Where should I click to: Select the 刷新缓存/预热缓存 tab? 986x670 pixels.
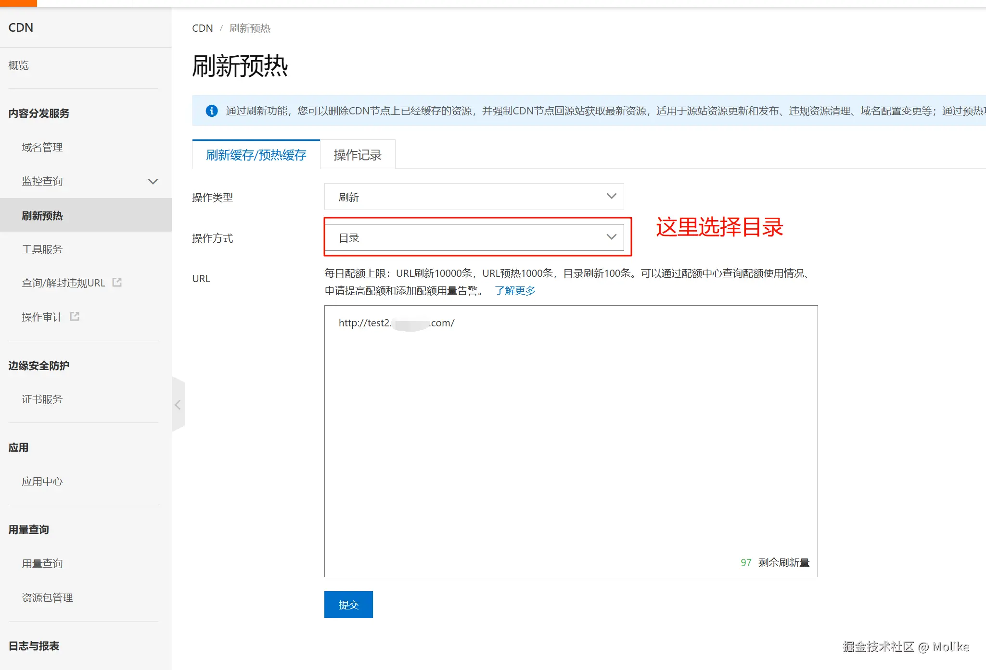[256, 155]
